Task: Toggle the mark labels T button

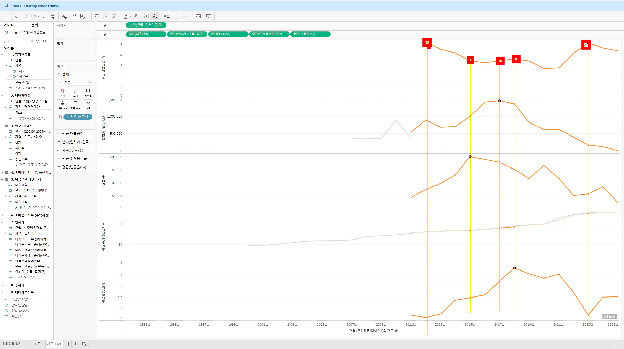Action: pyautogui.click(x=147, y=16)
